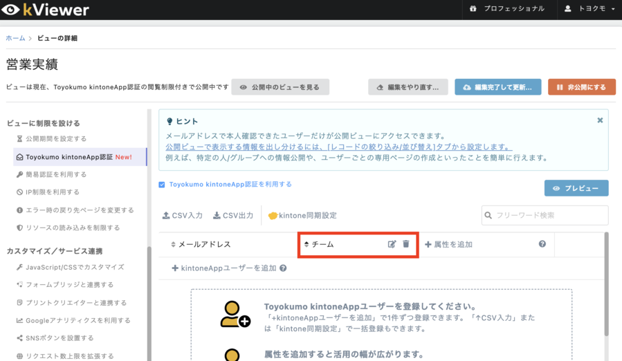This screenshot has width=622, height=361.
Task: Click 編集をやり直す button
Action: click(x=408, y=87)
